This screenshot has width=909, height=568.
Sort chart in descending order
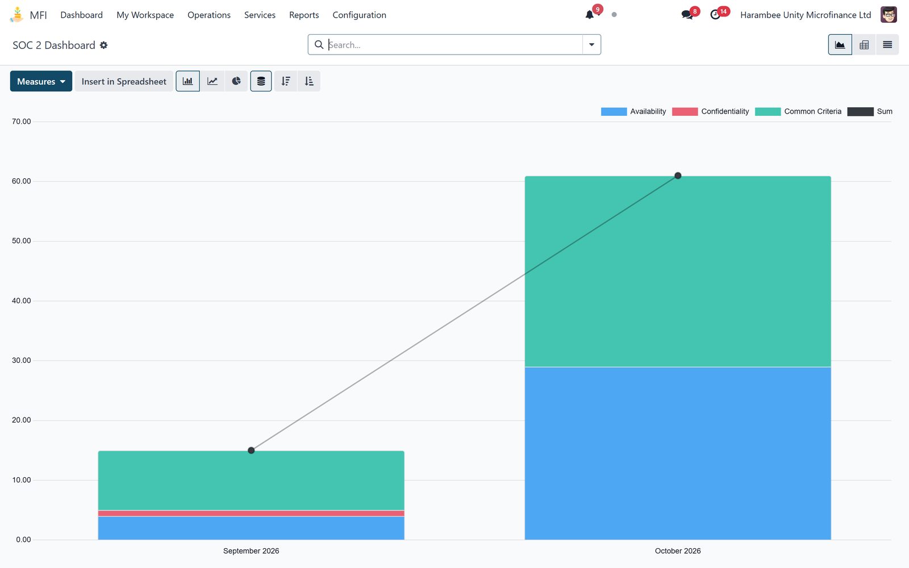click(x=286, y=81)
